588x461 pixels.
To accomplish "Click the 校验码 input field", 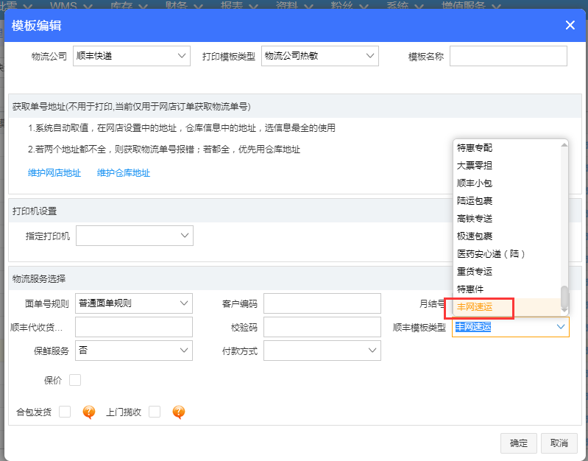I will click(x=322, y=327).
